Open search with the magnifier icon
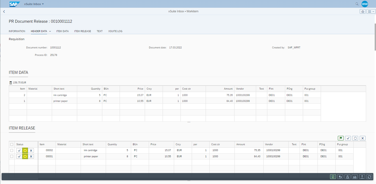The width and height of the screenshot is (376, 184). click(357, 4)
